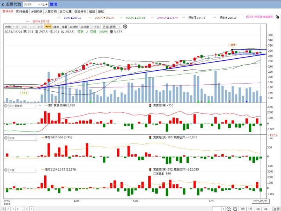
Task: Toggle the 布林 Bollinger band overlay
Action: click(x=48, y=26)
